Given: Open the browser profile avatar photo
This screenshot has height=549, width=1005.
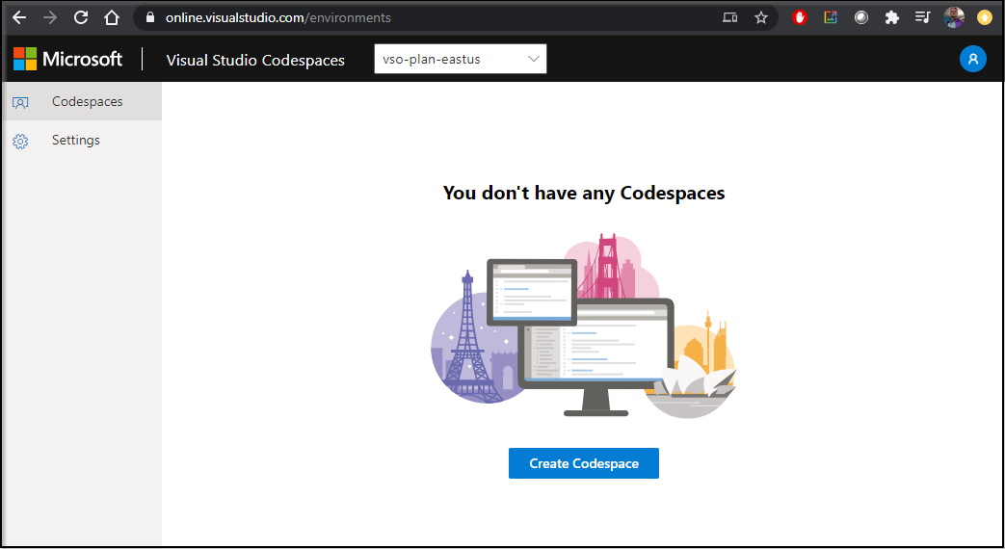Looking at the screenshot, I should (954, 17).
